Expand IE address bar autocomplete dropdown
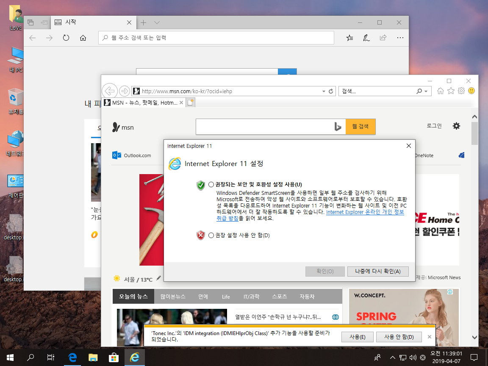 coord(324,91)
